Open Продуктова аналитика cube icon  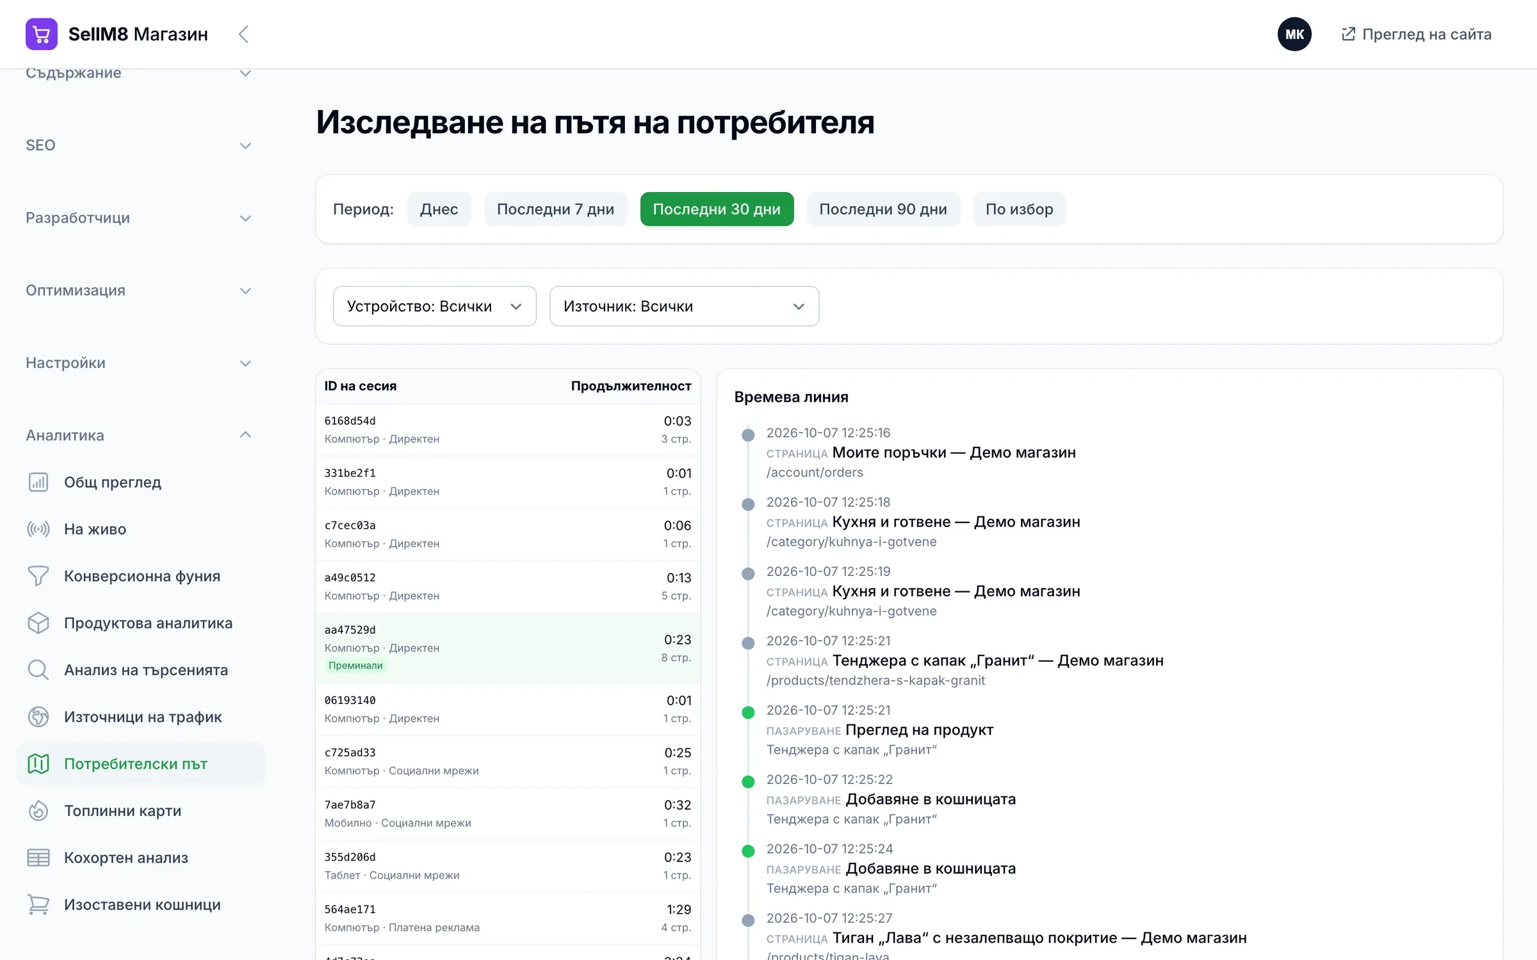[38, 623]
